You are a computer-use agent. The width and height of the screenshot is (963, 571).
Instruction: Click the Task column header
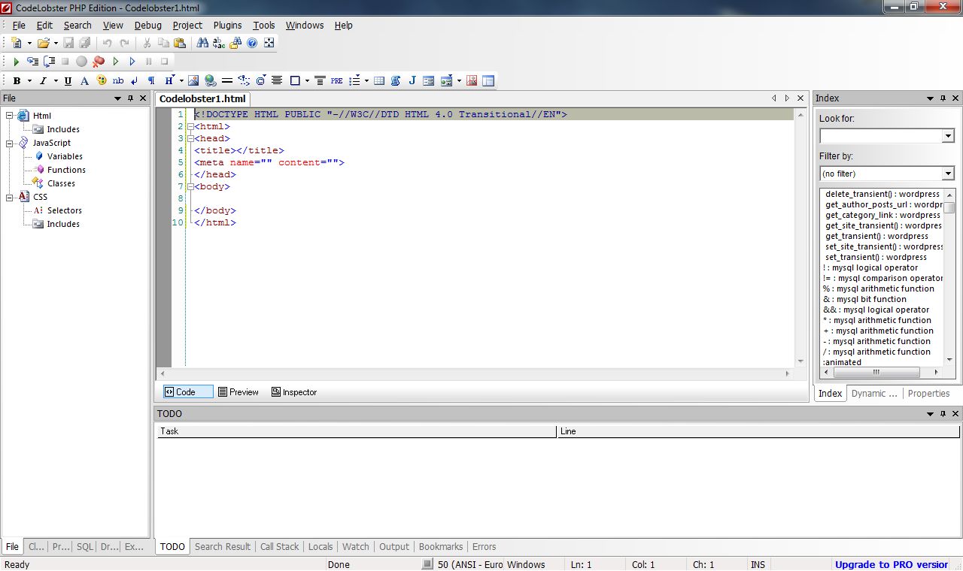(356, 431)
